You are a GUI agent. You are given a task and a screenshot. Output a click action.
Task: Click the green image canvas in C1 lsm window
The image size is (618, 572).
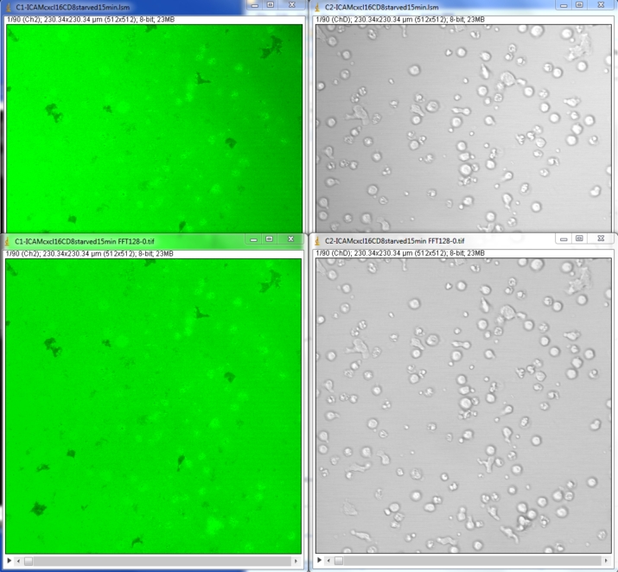coord(154,130)
